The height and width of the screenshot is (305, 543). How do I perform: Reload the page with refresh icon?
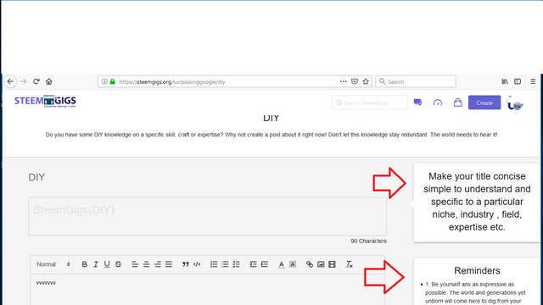[36, 81]
